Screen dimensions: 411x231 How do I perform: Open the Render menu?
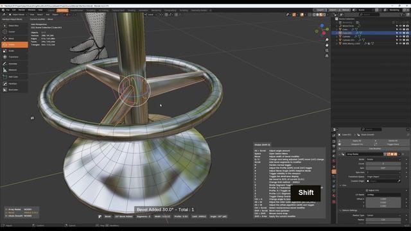(21, 10)
